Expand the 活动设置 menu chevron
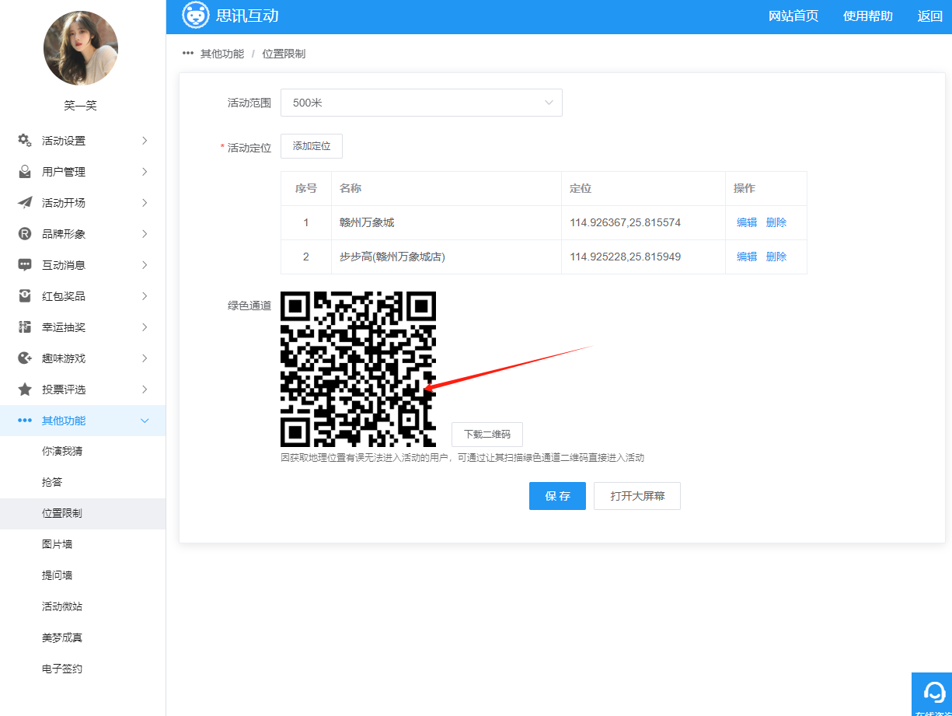952x716 pixels. tap(145, 141)
